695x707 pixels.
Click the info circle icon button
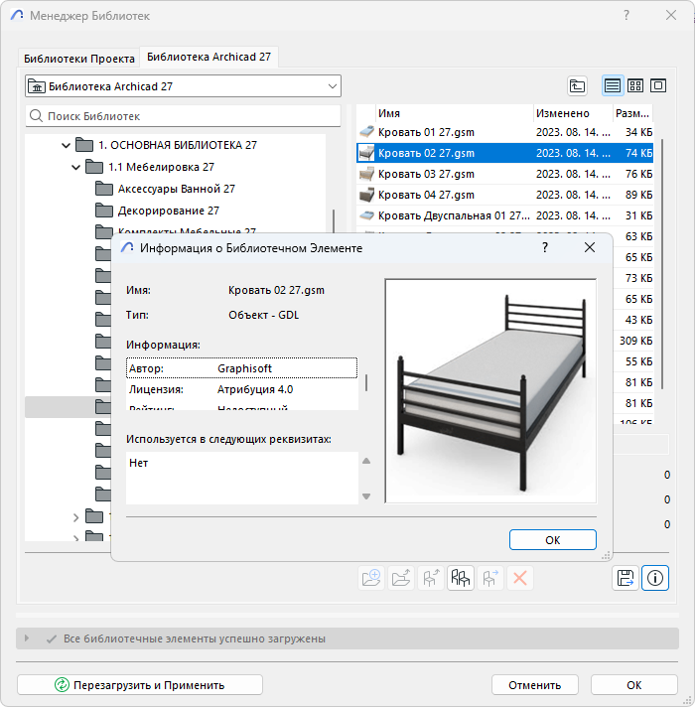click(x=655, y=578)
